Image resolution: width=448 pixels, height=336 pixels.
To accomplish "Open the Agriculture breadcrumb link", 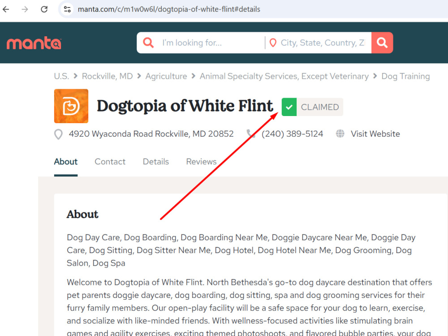I will [x=166, y=76].
